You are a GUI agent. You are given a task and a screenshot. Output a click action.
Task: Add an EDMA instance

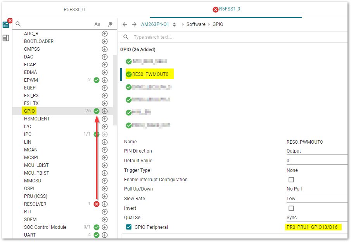[105, 72]
